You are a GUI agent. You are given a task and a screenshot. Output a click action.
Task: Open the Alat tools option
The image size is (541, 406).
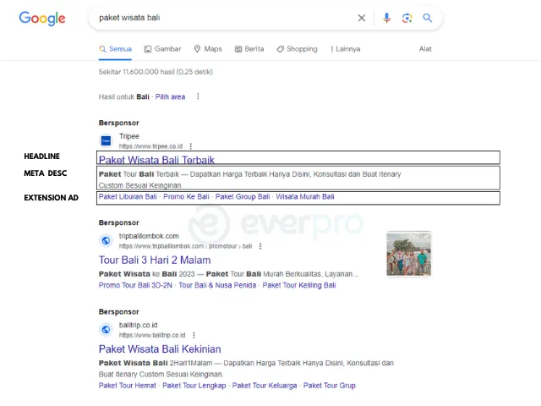pos(425,49)
